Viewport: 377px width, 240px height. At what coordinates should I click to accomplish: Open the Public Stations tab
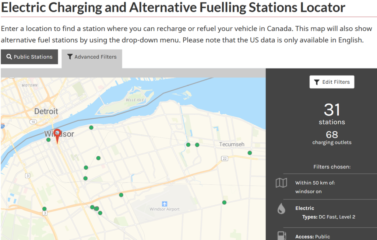tap(29, 57)
